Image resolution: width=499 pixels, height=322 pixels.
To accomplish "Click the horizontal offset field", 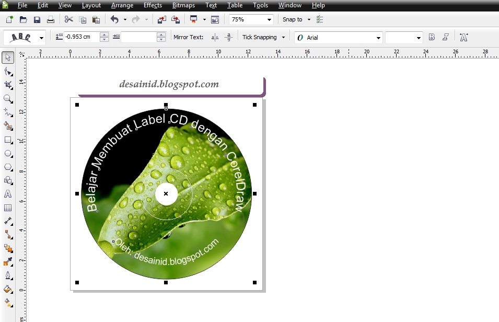I will coord(138,37).
